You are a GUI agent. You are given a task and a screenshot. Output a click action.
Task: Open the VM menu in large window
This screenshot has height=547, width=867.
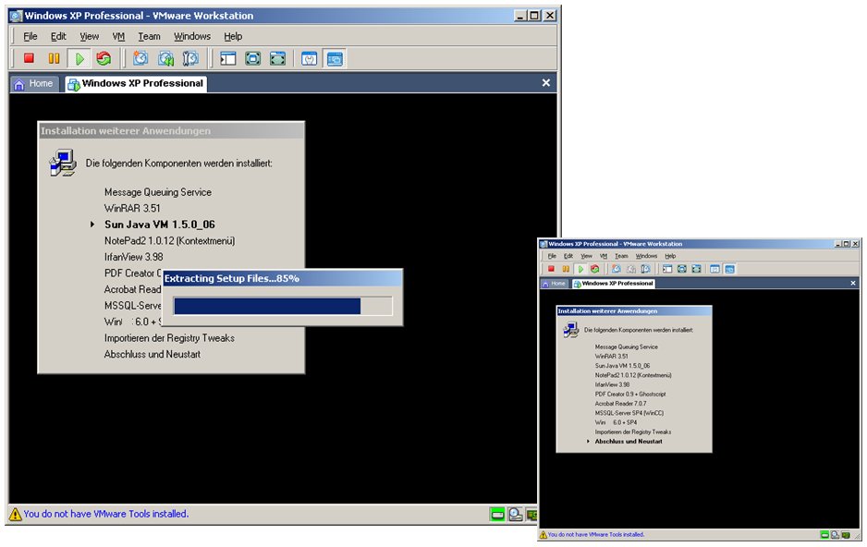(x=118, y=36)
